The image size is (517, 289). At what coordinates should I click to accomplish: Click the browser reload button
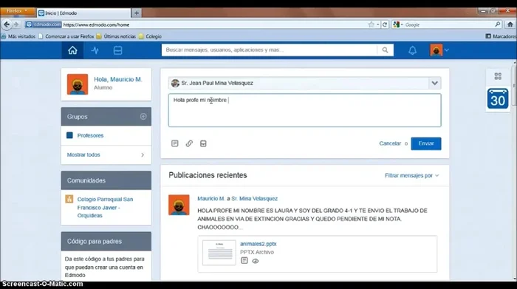(385, 24)
